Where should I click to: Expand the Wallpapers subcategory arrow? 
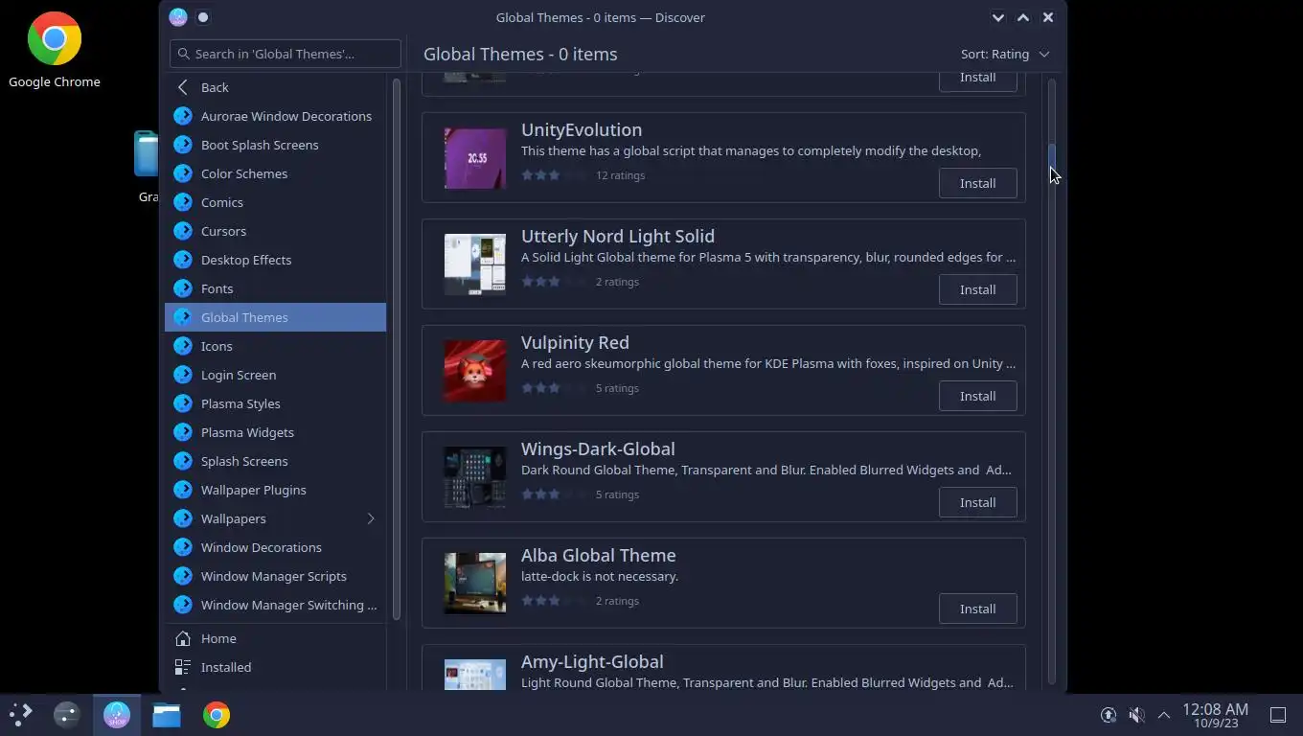tap(371, 518)
